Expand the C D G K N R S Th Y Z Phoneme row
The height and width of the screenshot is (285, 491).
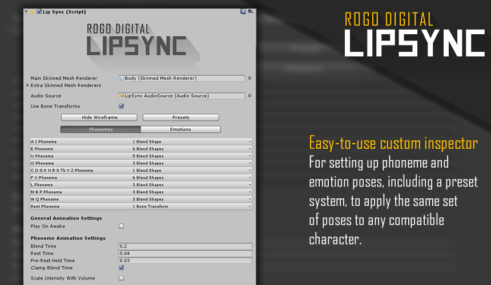[141, 170]
